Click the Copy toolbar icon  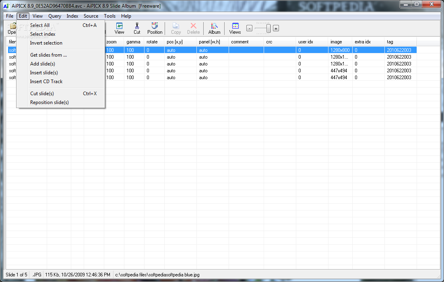(176, 28)
